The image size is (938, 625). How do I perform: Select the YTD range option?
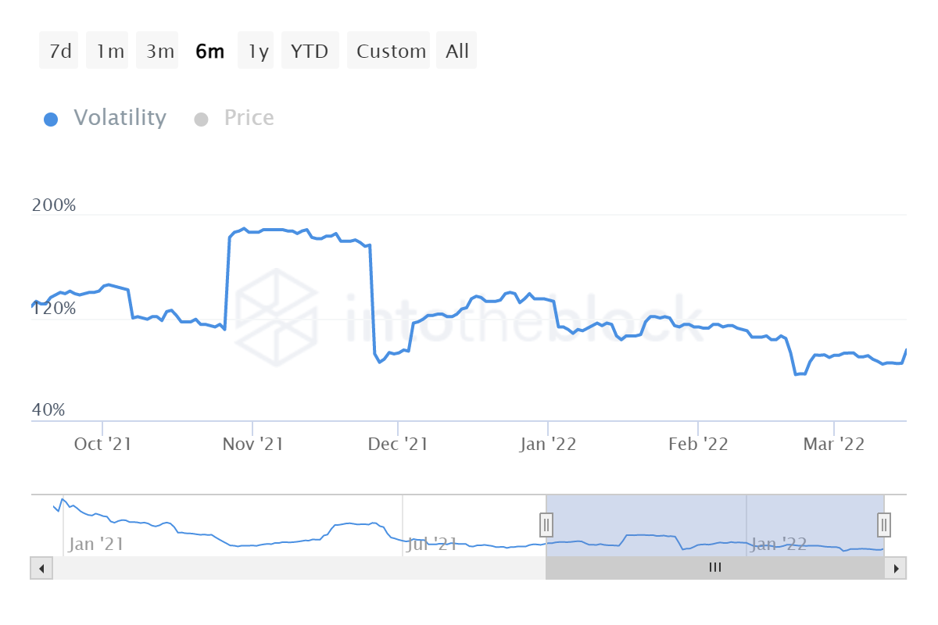(310, 49)
